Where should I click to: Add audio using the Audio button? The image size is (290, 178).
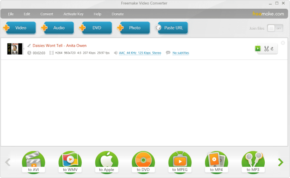pyautogui.click(x=58, y=28)
